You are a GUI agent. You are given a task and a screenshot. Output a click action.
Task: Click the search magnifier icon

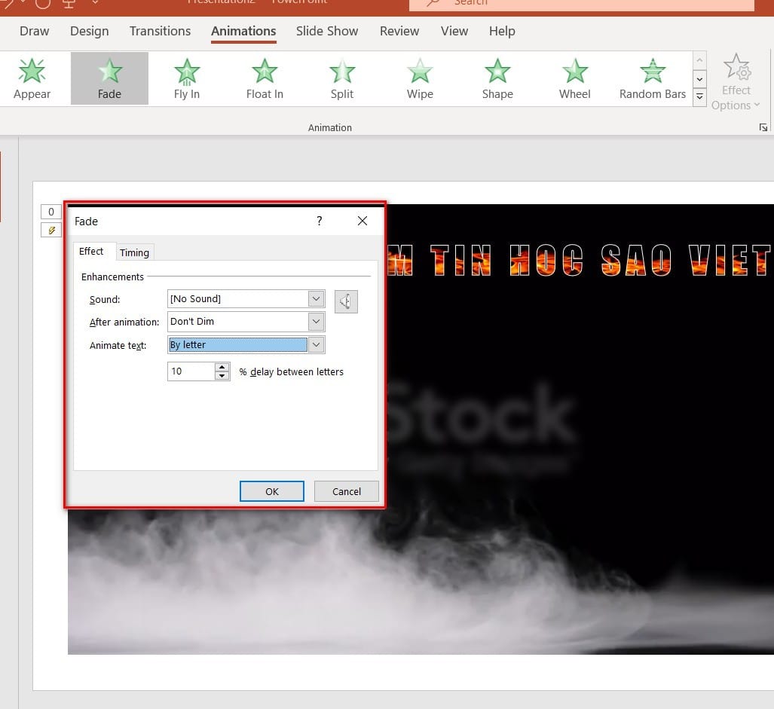point(433,2)
